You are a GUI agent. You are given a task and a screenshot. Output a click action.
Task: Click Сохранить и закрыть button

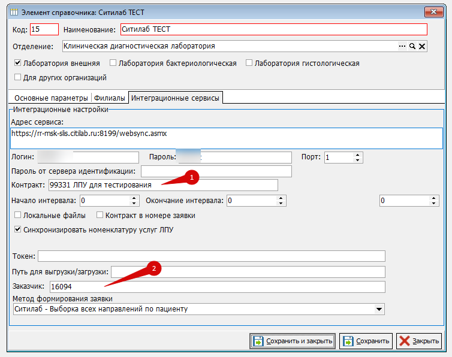293,341
